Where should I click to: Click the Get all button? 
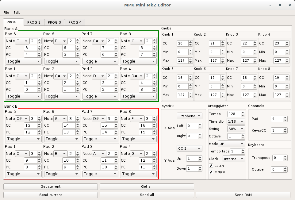(x=147, y=187)
